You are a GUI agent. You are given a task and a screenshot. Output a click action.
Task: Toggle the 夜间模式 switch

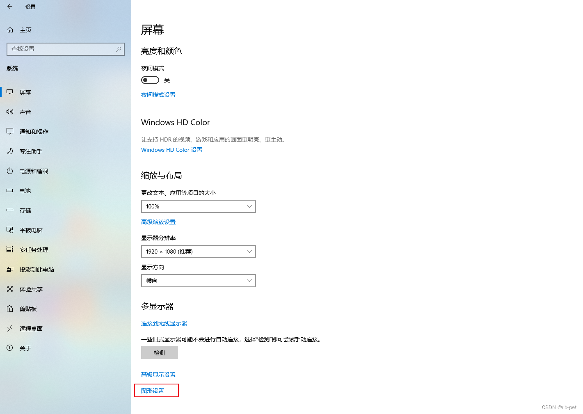tap(150, 80)
